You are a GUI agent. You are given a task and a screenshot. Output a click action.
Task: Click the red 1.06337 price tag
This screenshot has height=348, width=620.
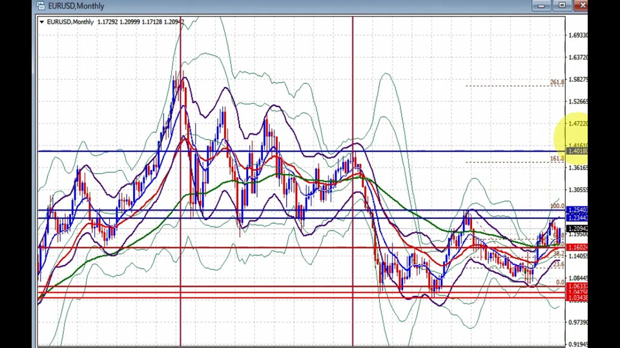coord(577,286)
